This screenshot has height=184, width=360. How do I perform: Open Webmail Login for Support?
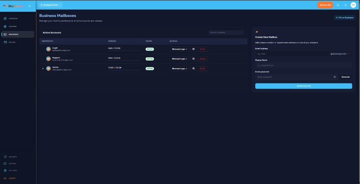point(180,59)
